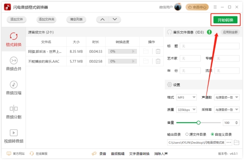Click the 音量 slider handle
244x160 pixels.
(198, 123)
